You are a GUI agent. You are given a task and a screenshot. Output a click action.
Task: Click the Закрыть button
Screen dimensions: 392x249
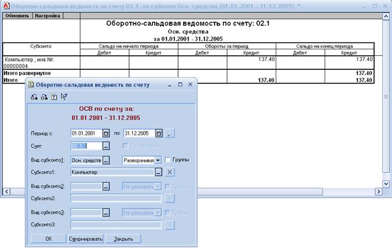click(123, 239)
